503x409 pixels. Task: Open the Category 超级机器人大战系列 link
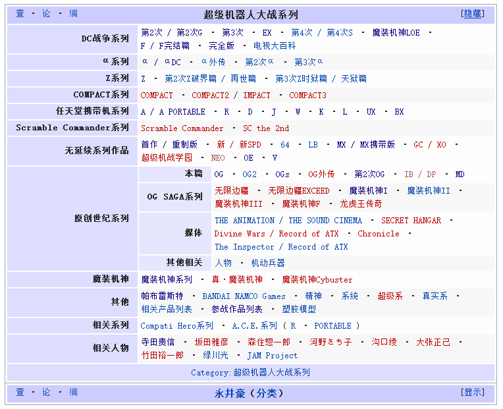point(272,372)
